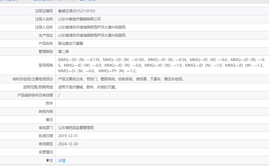Image resolution: width=269 pixels, height=166 pixels.
Task: Select the 审批部门 label
Action: click(46, 128)
